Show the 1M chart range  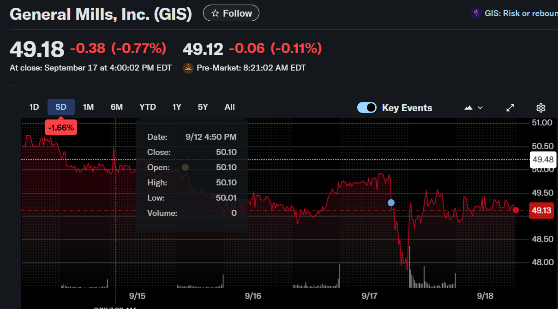tap(88, 107)
